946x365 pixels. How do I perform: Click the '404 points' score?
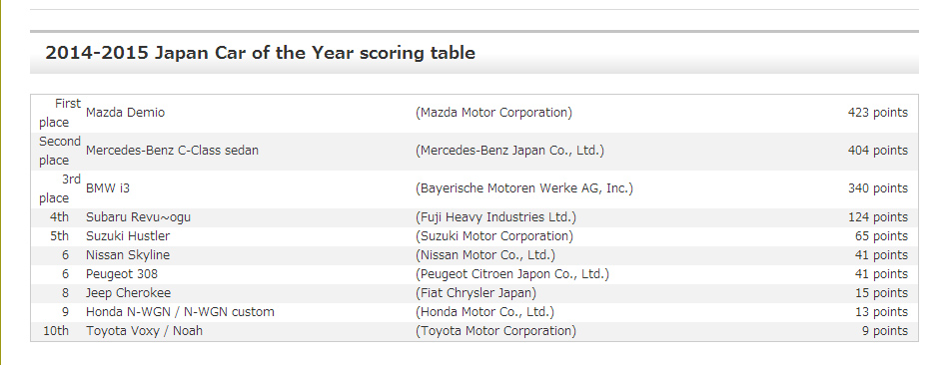877,151
